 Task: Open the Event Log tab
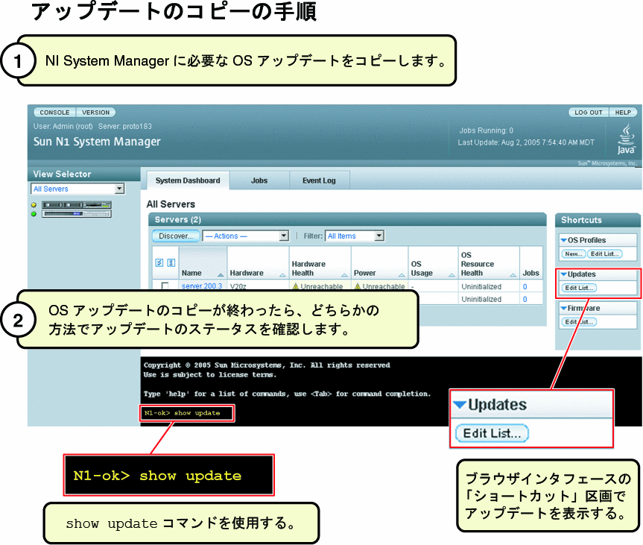(x=319, y=180)
